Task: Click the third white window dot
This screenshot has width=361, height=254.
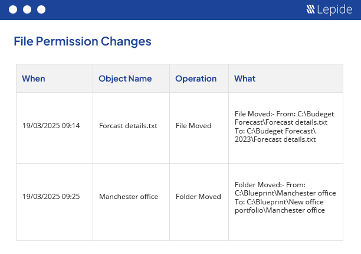Action: pos(41,9)
